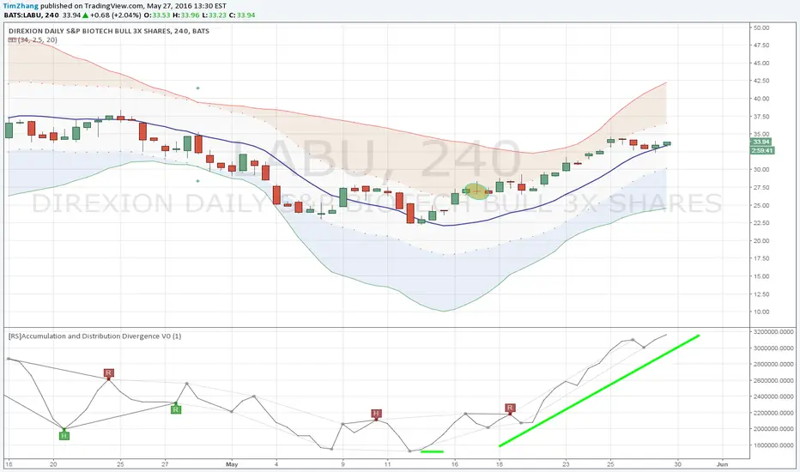Image resolution: width=800 pixels, height=472 pixels.
Task: Click the 11 label on the date axis
Action: click(388, 464)
